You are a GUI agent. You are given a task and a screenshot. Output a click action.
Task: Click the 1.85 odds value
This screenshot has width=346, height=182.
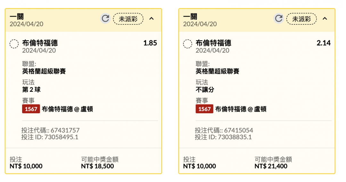[x=150, y=43]
